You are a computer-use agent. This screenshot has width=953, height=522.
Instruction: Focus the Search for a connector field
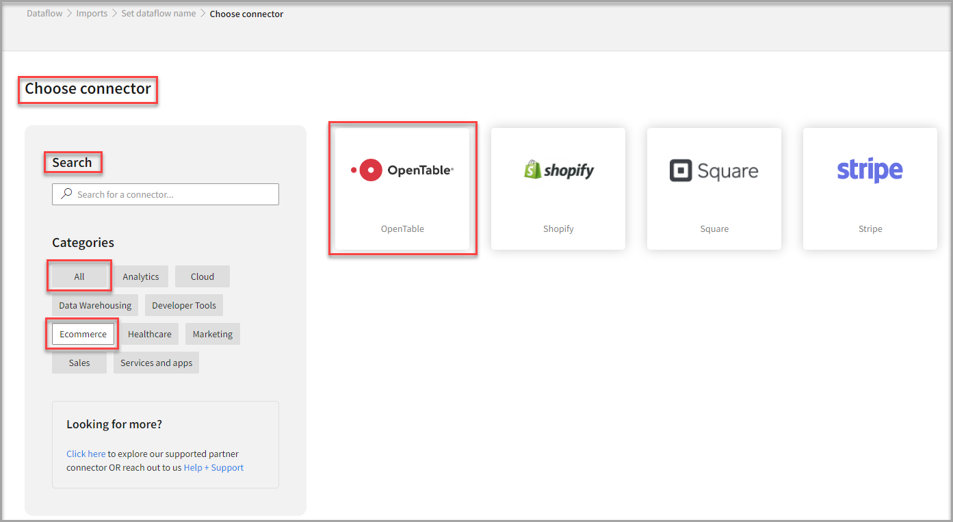pos(166,194)
